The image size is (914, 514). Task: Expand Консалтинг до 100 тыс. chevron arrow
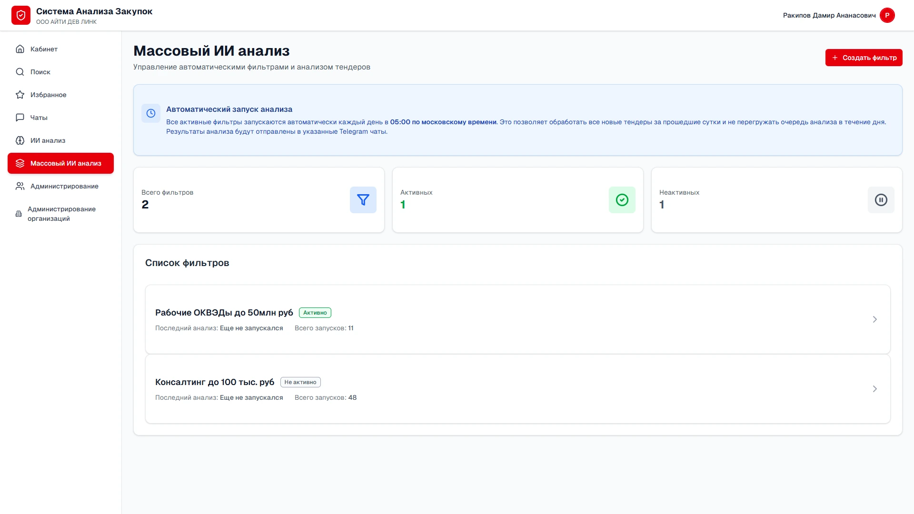(x=874, y=389)
